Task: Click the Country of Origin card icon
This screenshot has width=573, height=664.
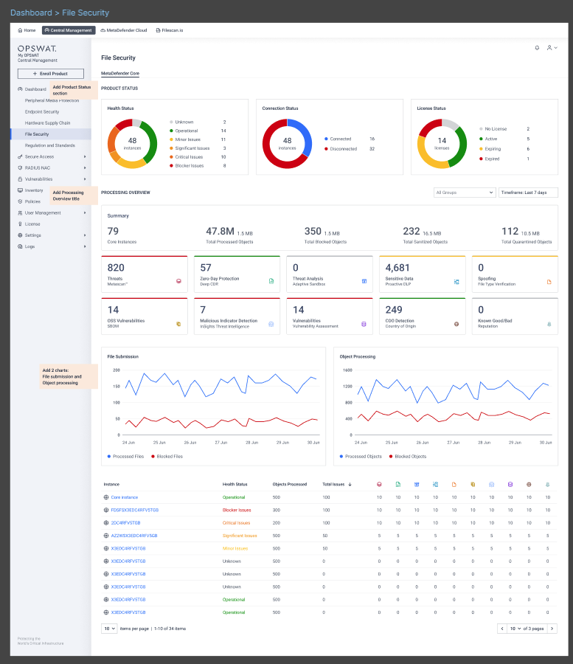Action: 456,324
